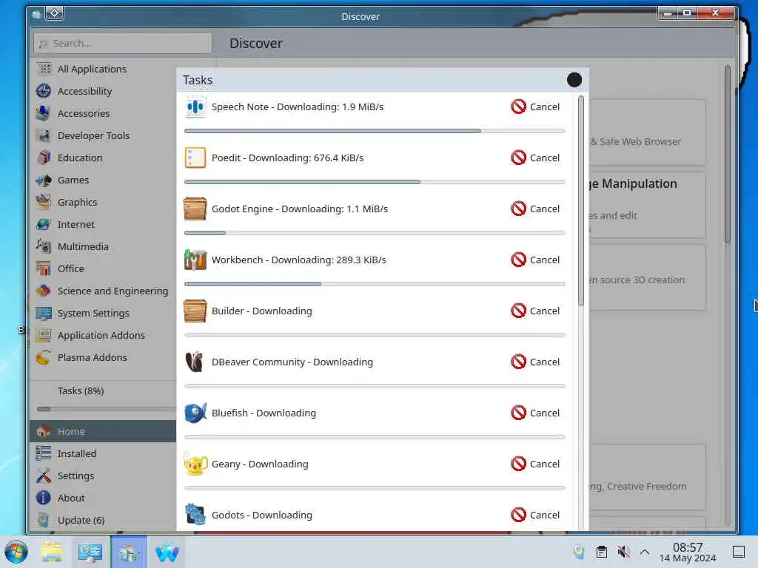The image size is (758, 568).
Task: Click the Godot Engine package icon
Action: pos(195,209)
